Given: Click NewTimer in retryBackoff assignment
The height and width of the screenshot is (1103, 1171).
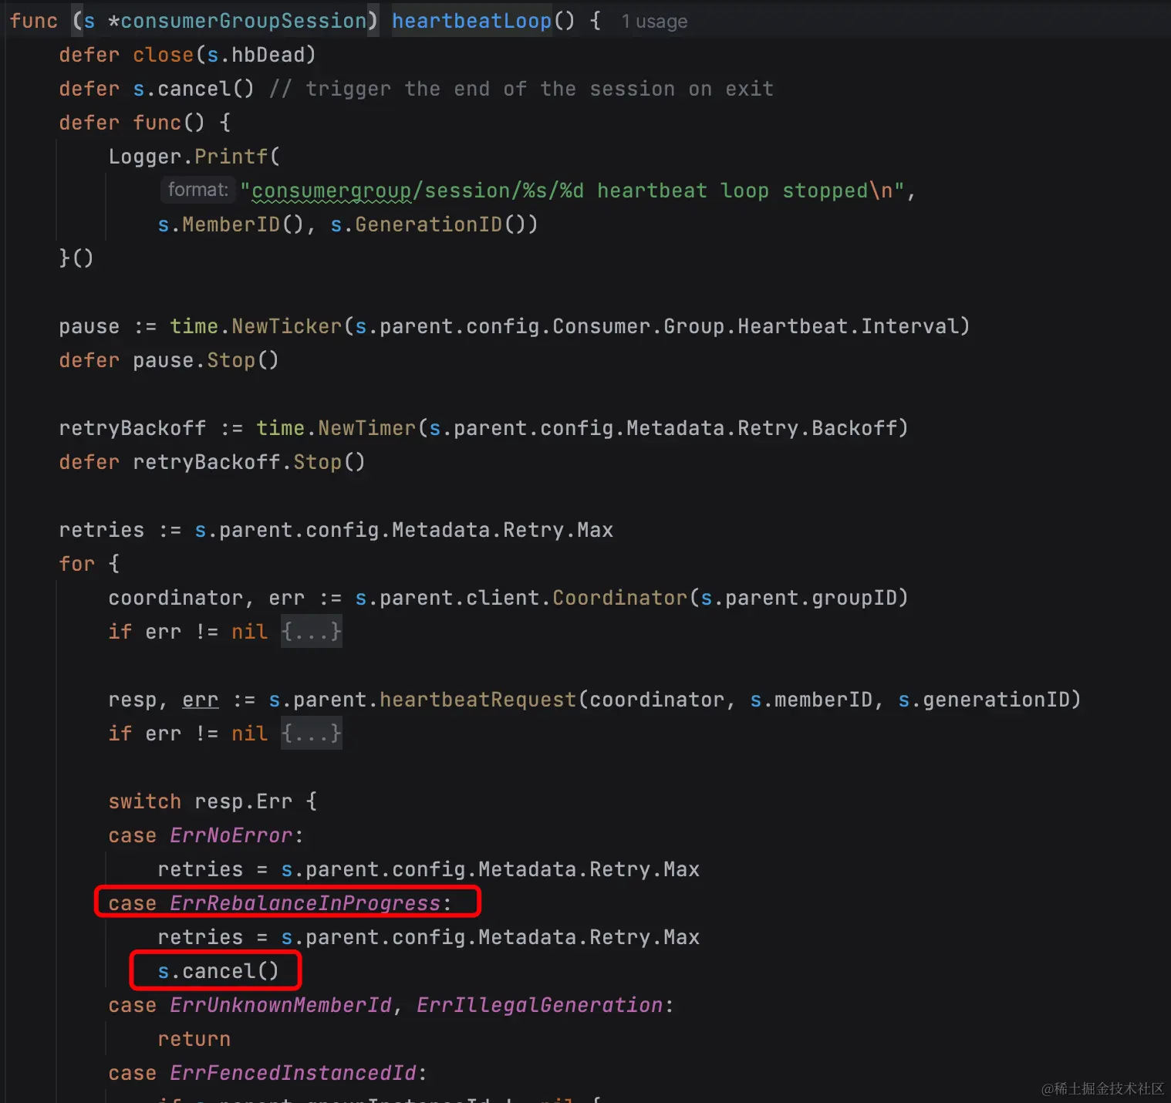Looking at the screenshot, I should (x=367, y=428).
